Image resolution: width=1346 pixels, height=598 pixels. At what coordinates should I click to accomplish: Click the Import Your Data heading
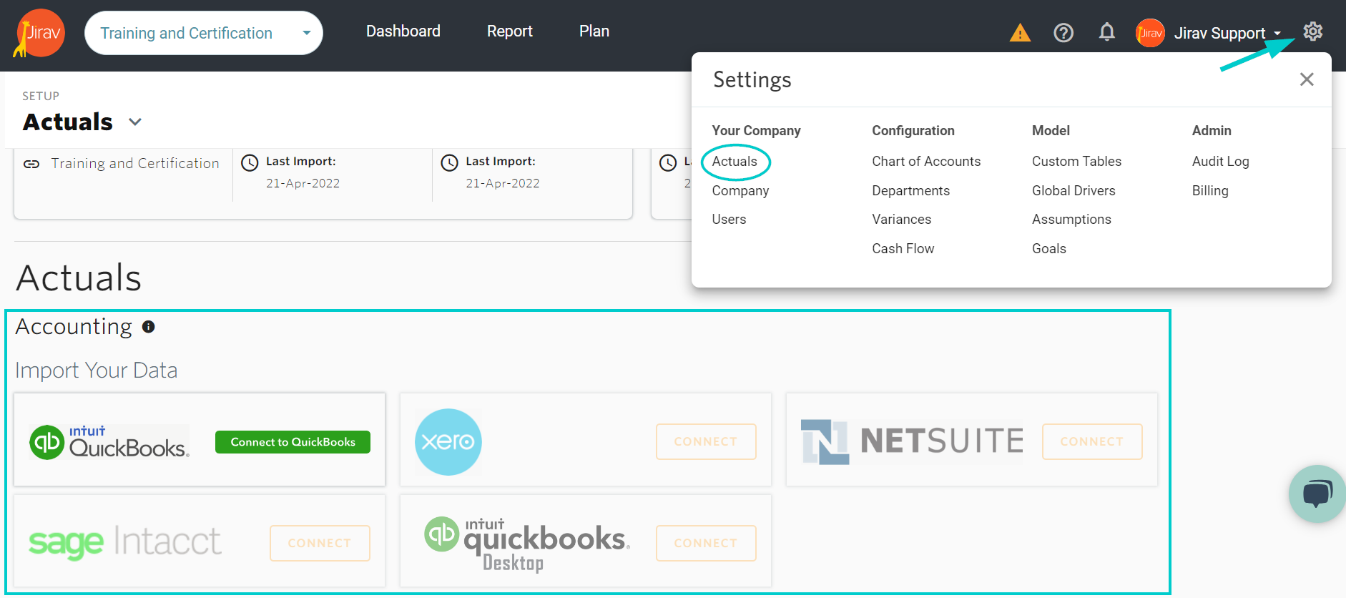(97, 371)
